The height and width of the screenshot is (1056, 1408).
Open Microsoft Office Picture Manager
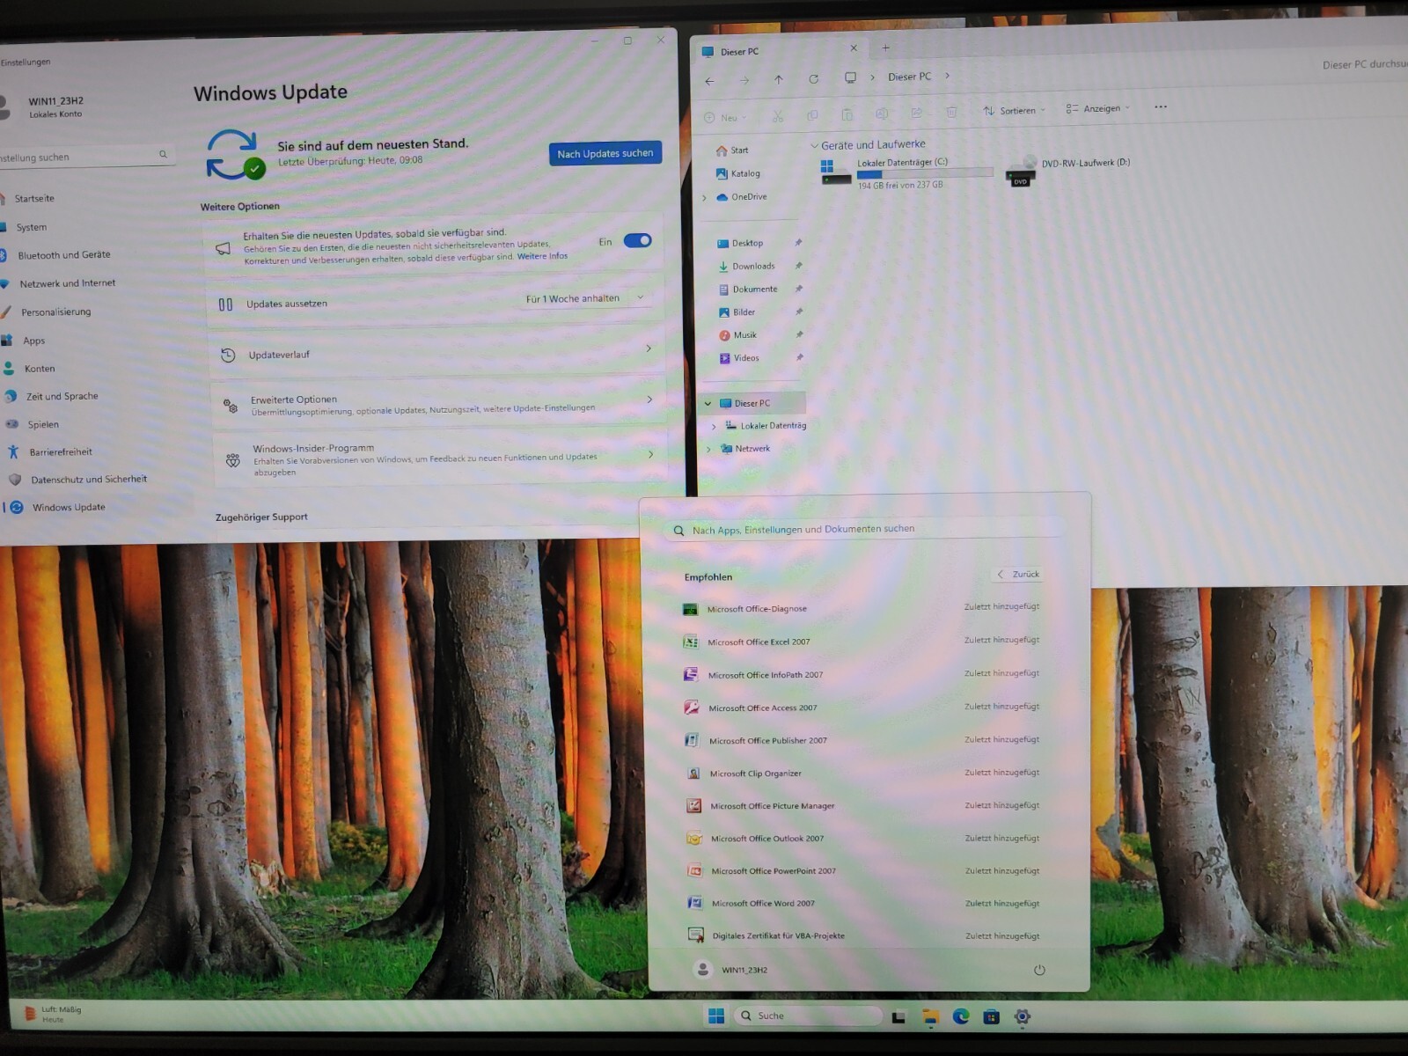click(x=864, y=805)
